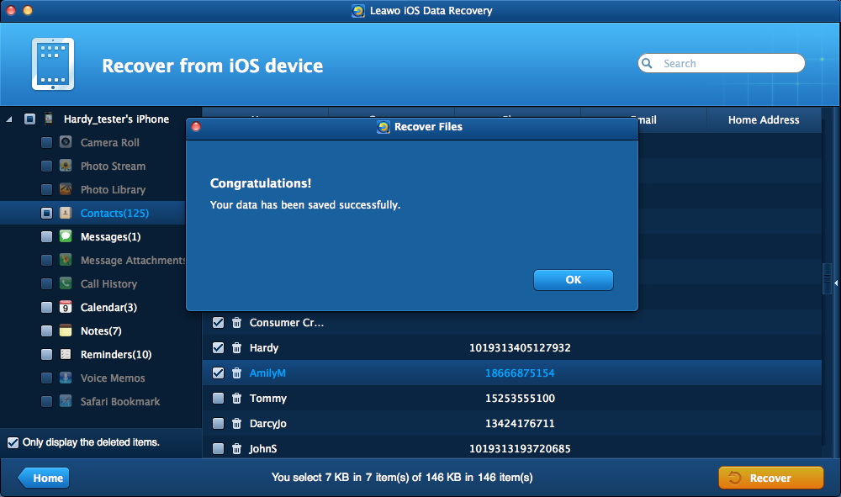Click Hardy's number 1019313405127932
The width and height of the screenshot is (841, 497).
coord(520,348)
